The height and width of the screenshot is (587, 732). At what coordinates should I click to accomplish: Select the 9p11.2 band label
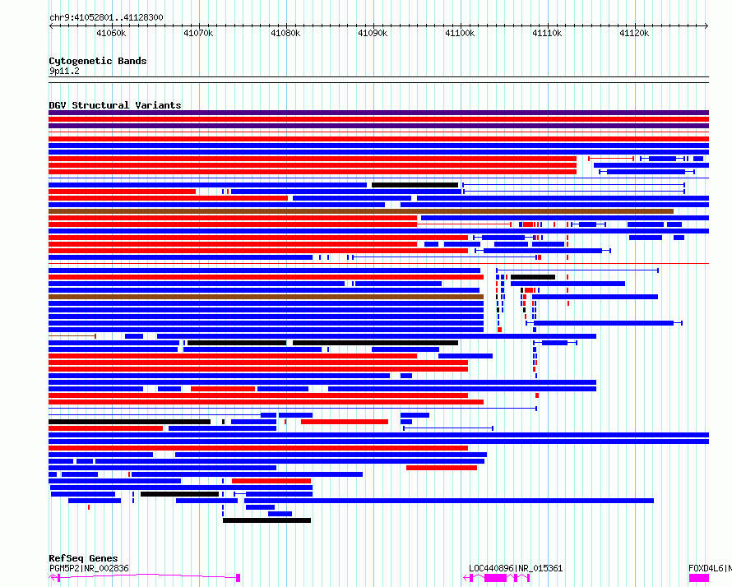tap(64, 71)
